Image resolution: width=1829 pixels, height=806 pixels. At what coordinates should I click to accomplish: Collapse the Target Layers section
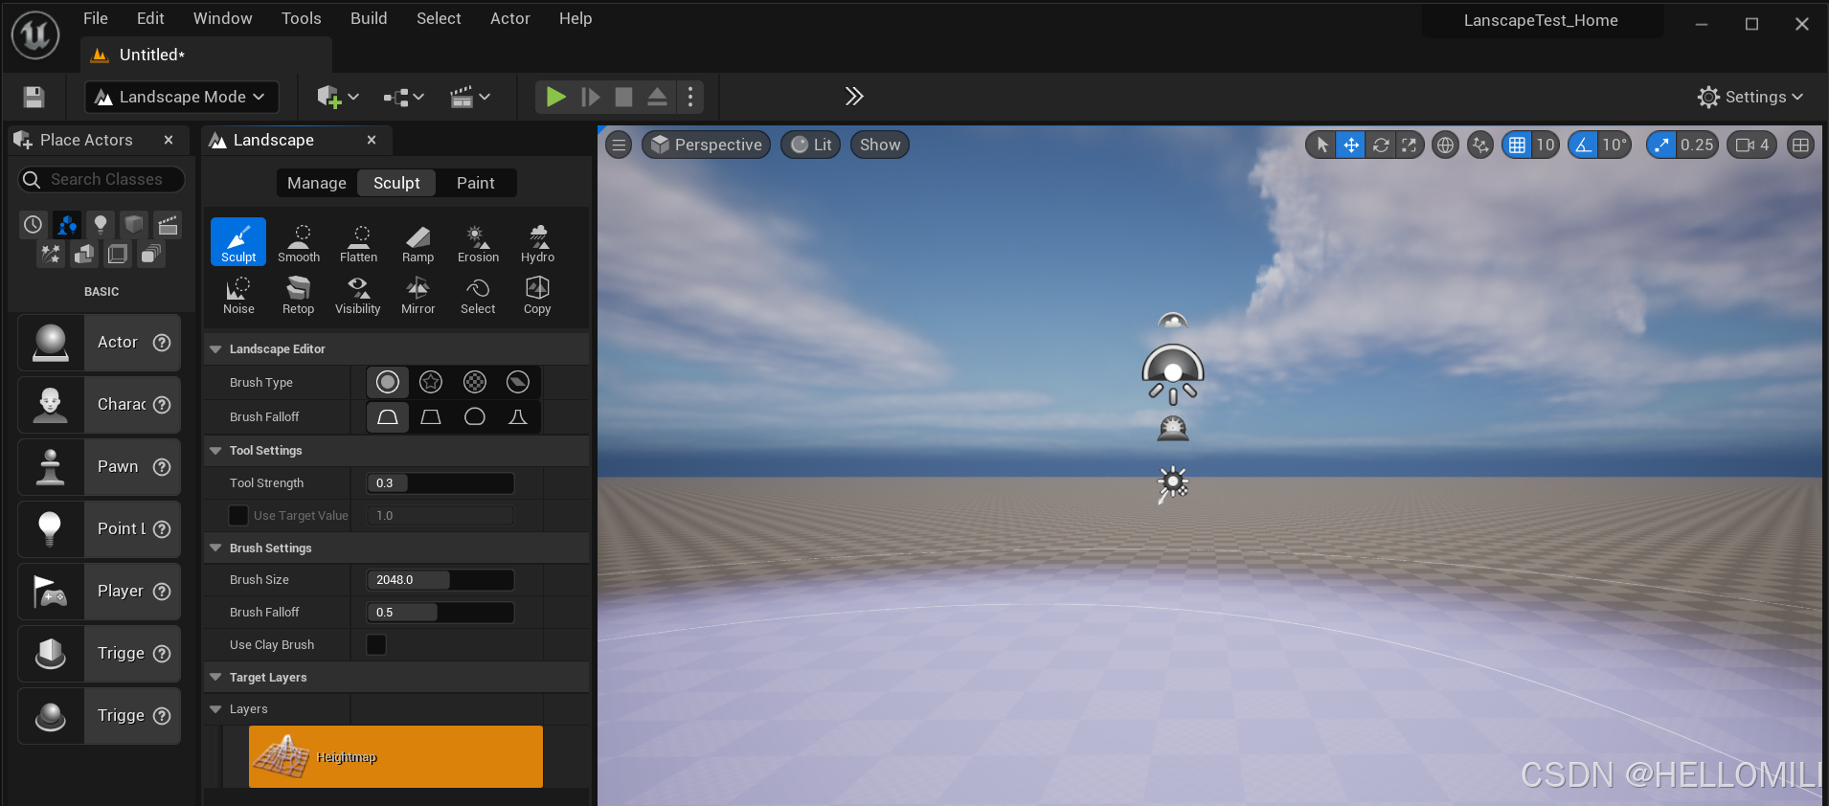215,677
